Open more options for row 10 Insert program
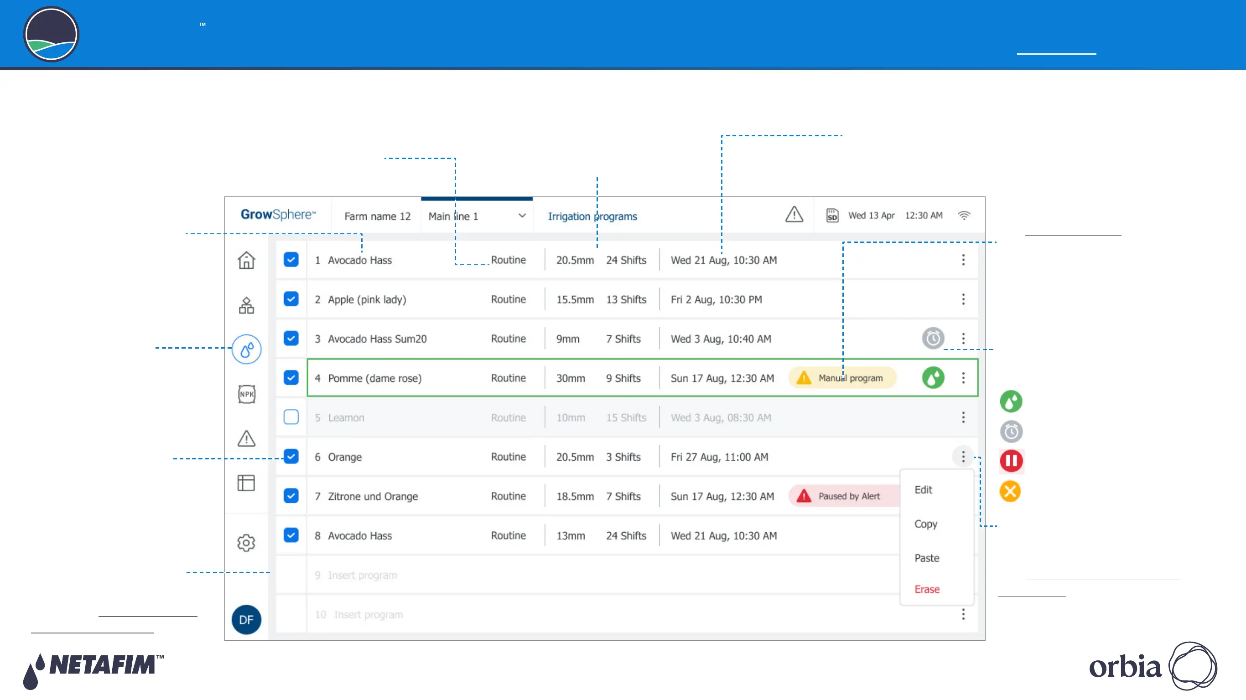1246x700 pixels. 963,614
